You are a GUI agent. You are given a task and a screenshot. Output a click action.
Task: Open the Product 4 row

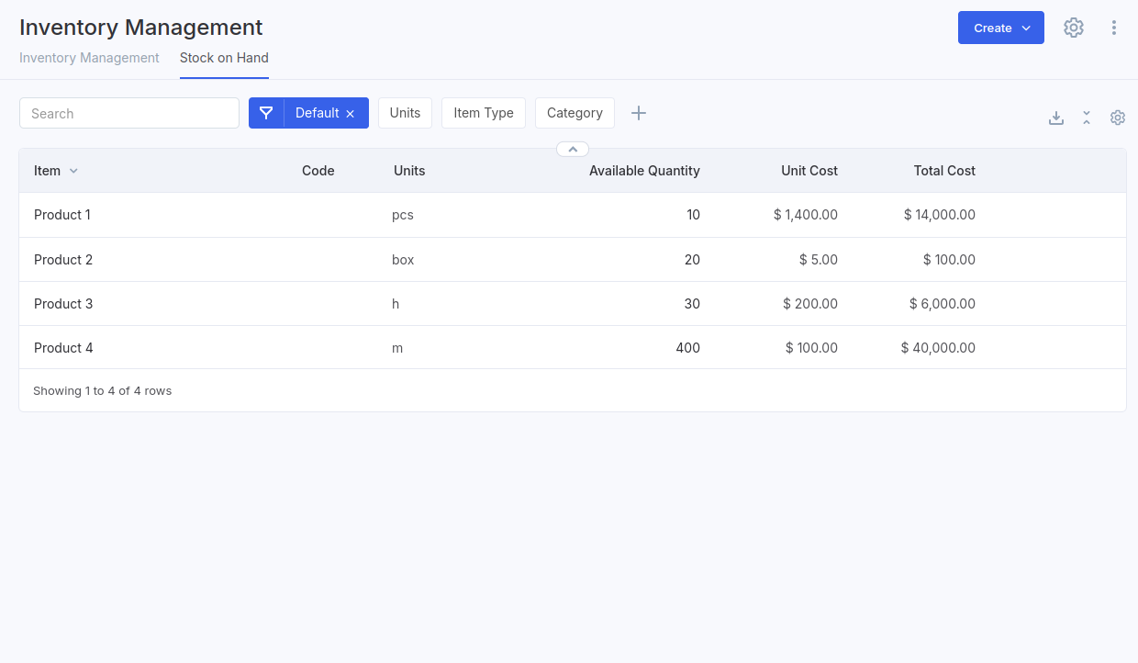coord(573,348)
